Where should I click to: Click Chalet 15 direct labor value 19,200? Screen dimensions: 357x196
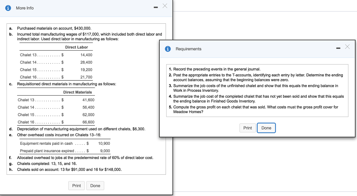86,70
